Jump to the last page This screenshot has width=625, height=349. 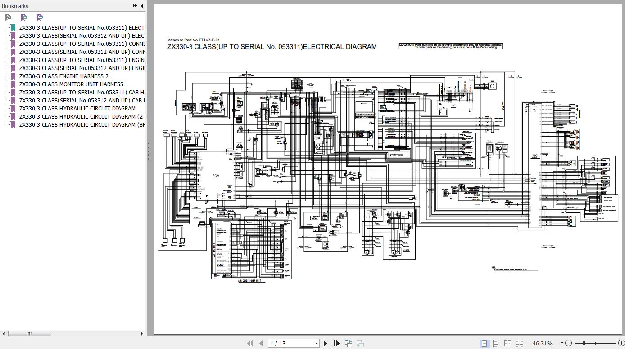click(x=336, y=344)
